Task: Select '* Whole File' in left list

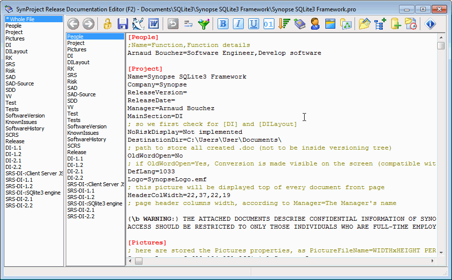Action: pos(34,19)
